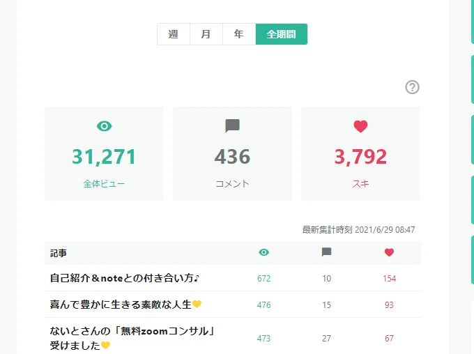Screen dimensions: 474x354
Task: Click the eye icon above 31,271
Action: [105, 126]
